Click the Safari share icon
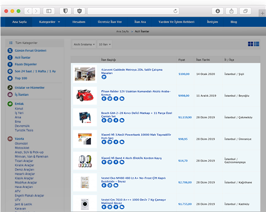The width and height of the screenshot is (266, 212). click(x=231, y=11)
